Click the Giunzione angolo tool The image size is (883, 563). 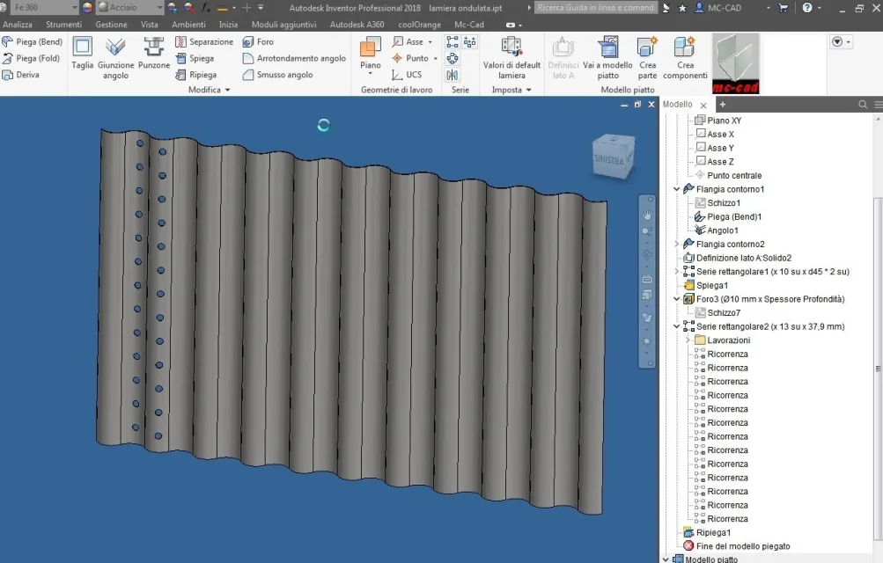click(115, 58)
